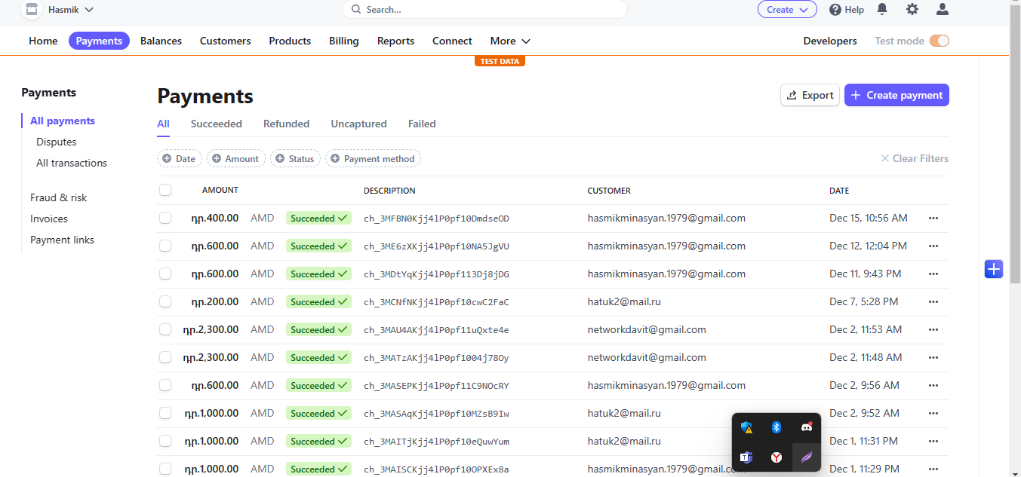1021x477 pixels.
Task: Click the magnifier icon in search bar
Action: pos(357,10)
